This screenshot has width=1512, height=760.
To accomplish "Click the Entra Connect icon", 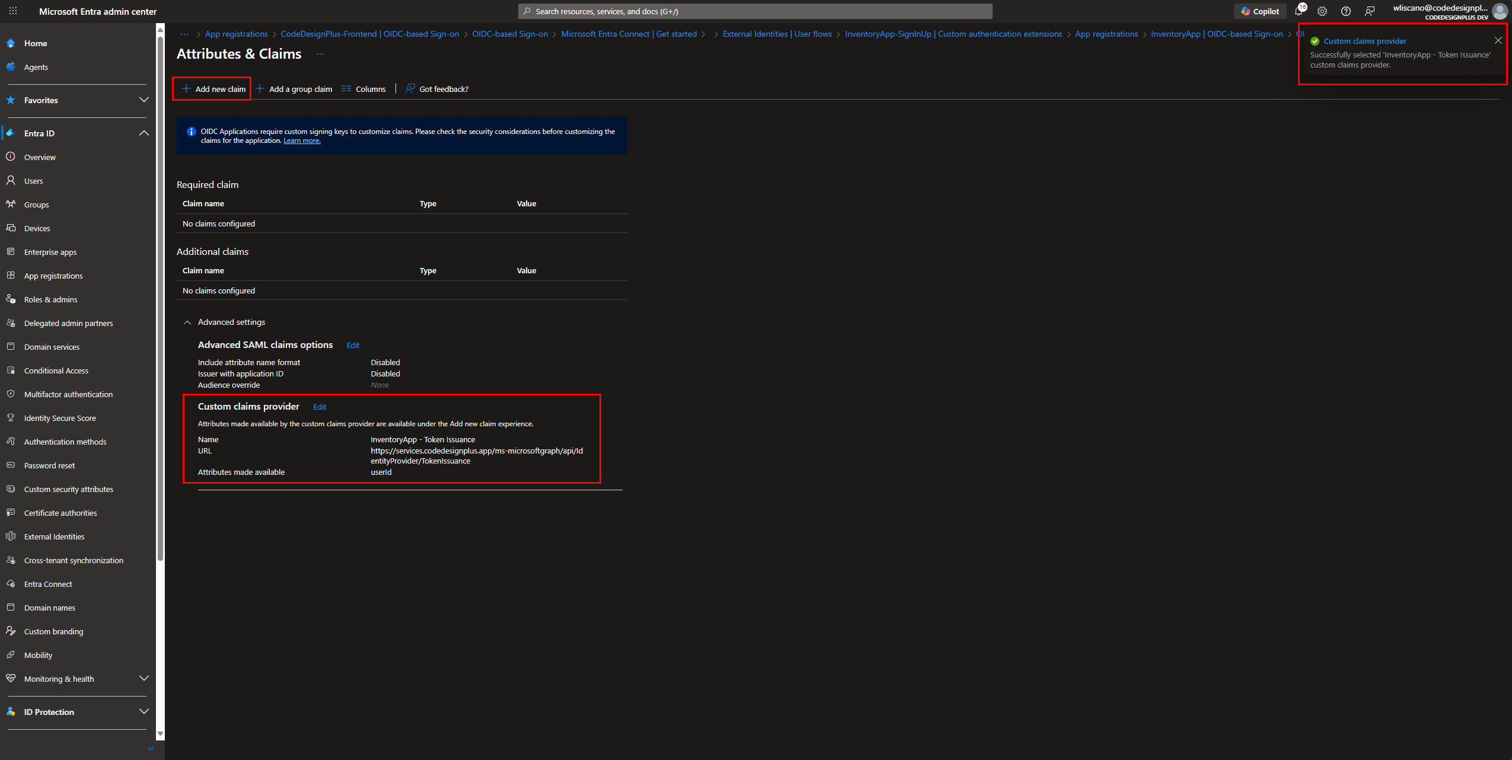I will [11, 583].
